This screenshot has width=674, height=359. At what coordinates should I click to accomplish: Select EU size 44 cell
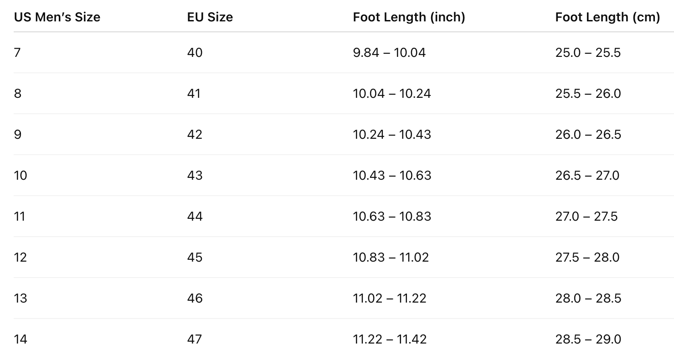click(x=195, y=217)
